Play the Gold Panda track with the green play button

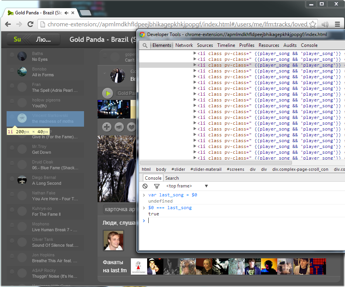tap(108, 93)
